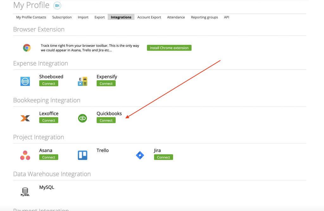Click the Bookkeeping Integration section heading
The height and width of the screenshot is (211, 324).
[x=47, y=100]
